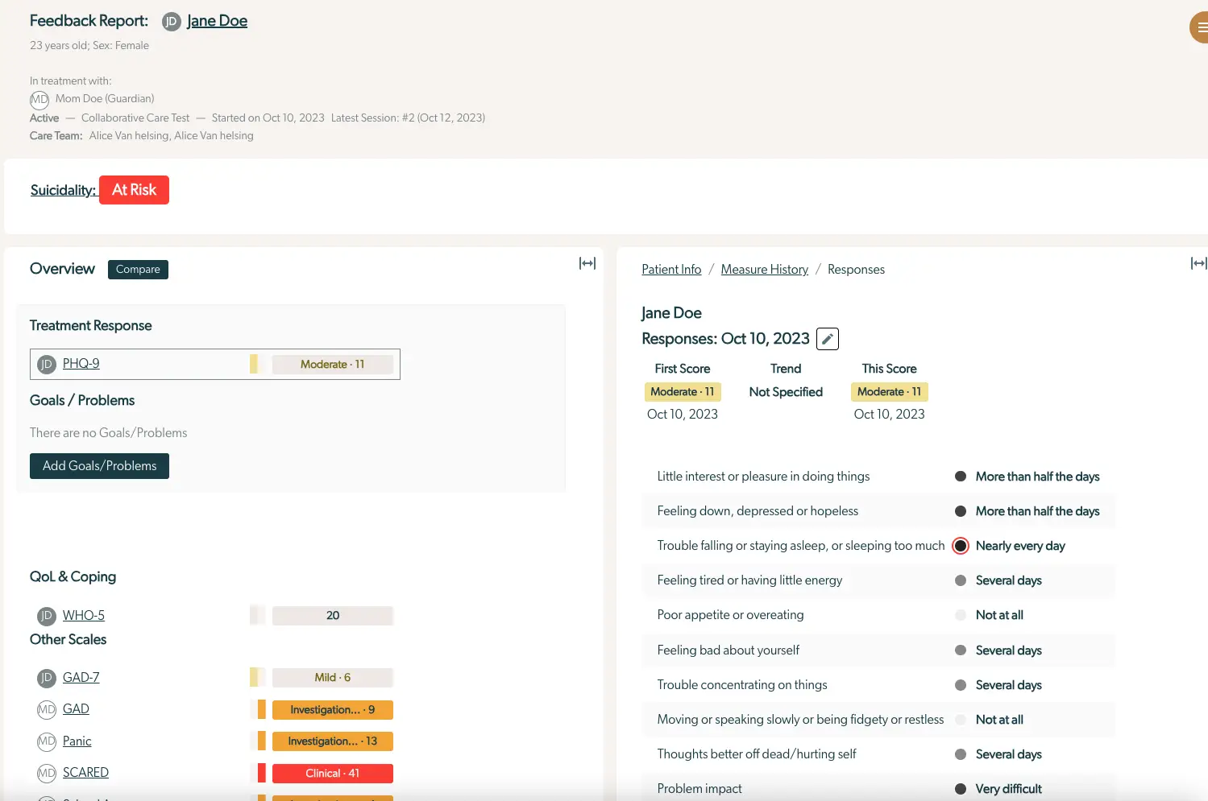1208x801 pixels.
Task: Expand the 'Moderate · 11' PHQ-9 score badge
Action: click(333, 364)
